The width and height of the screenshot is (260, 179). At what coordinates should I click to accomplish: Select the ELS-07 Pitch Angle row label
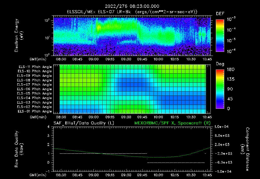tap(35, 84)
